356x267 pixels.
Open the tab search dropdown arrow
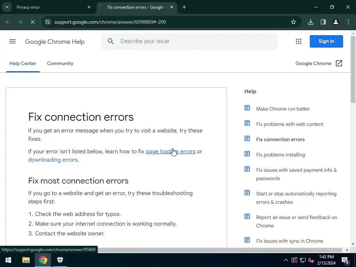7,7
